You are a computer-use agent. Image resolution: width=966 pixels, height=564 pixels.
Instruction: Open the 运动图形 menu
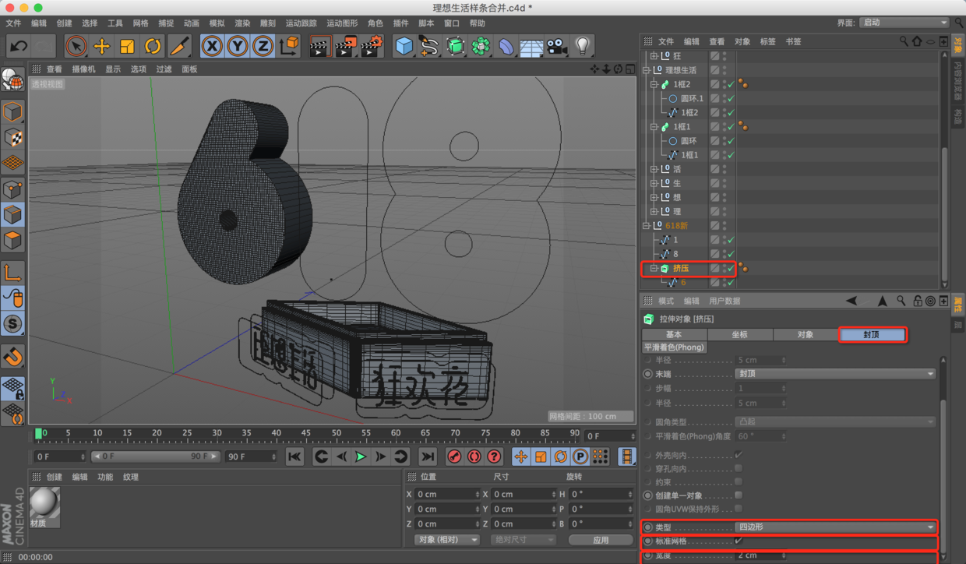point(342,23)
